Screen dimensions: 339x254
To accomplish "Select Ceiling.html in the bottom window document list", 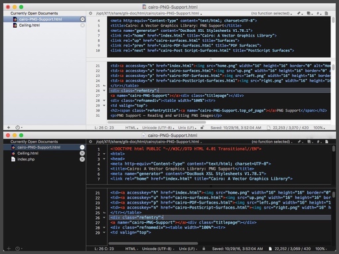I will (x=44, y=153).
